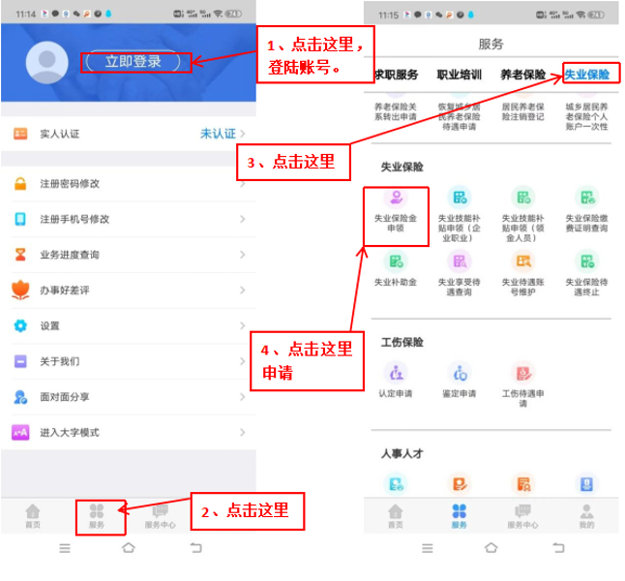Tap 服务 in left bottom navigation
Viewport: 625px width, 581px height.
(x=95, y=516)
